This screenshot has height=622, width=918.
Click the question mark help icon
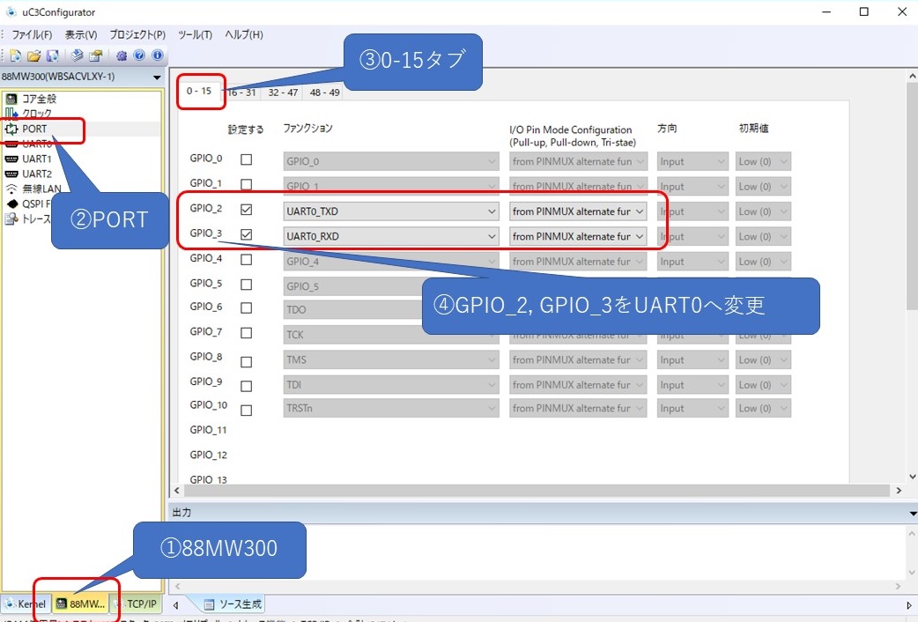pos(139,55)
